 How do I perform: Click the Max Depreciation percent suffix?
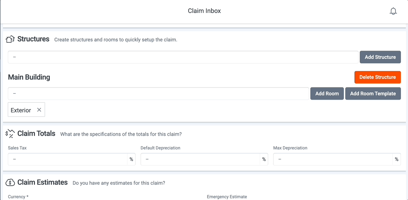397,159
